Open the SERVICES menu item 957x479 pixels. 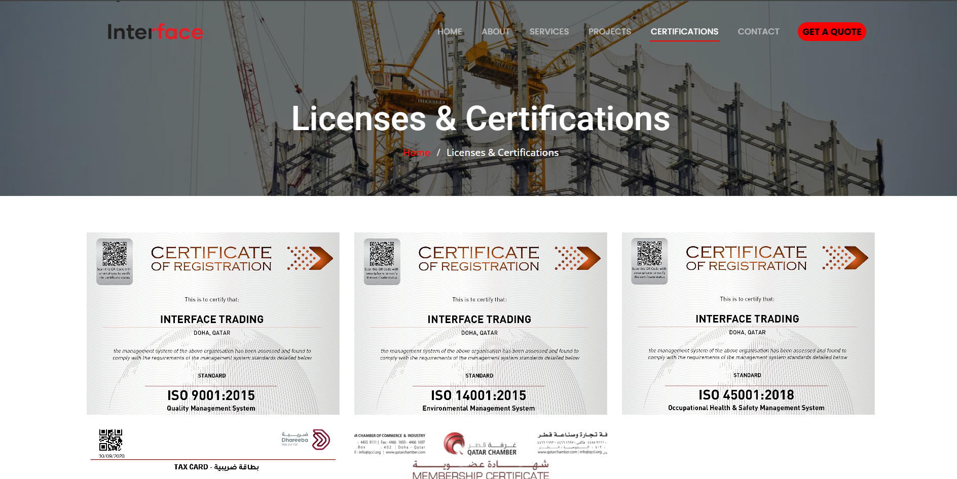coord(549,31)
